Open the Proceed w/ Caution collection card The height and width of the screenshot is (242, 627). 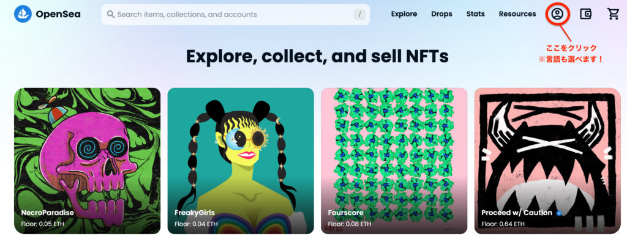[x=547, y=161]
